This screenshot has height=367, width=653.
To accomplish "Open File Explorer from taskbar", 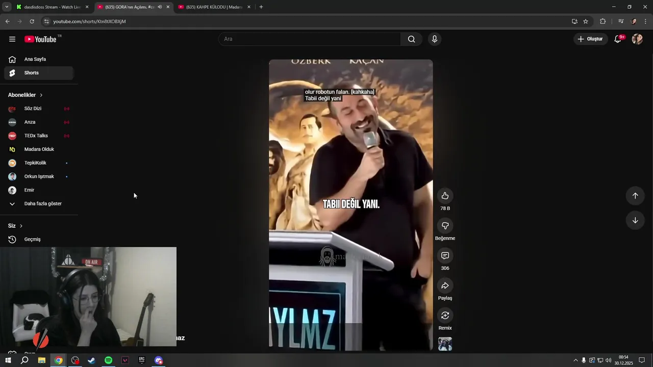I will pyautogui.click(x=42, y=360).
